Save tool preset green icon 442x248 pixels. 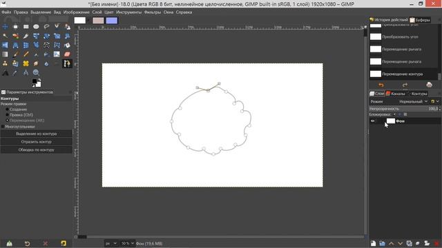tap(9, 243)
